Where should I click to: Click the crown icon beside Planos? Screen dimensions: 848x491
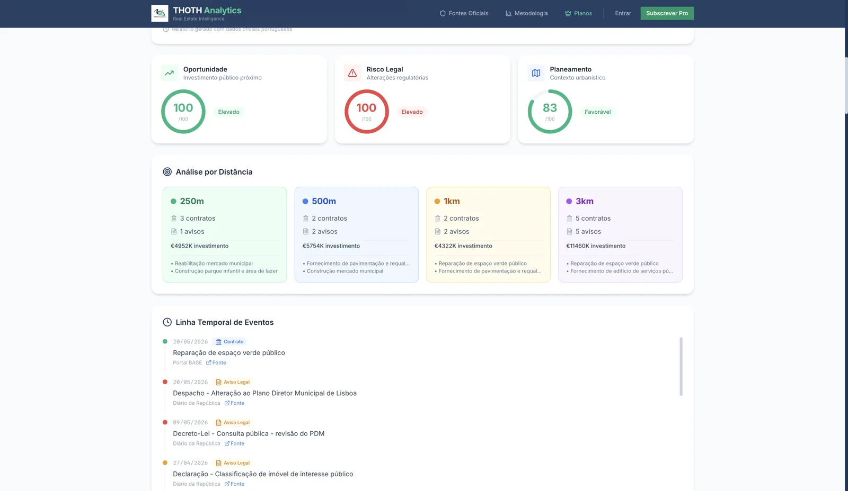pos(568,13)
